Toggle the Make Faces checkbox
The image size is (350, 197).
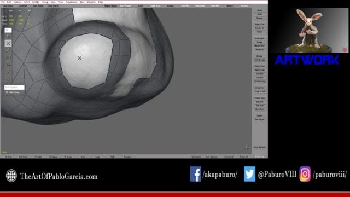click(7, 92)
